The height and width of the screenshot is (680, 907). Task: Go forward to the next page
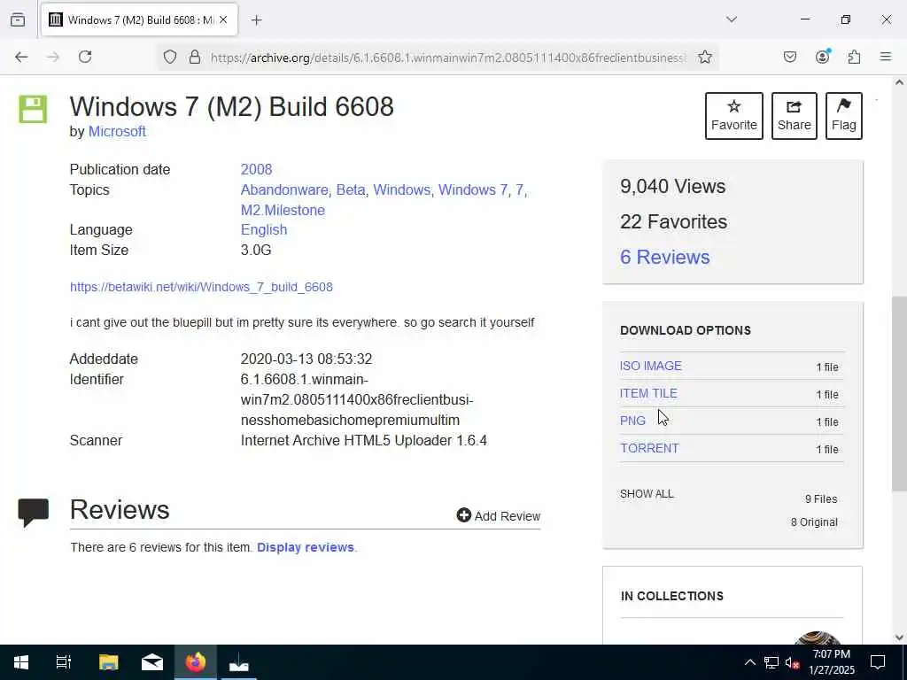click(x=53, y=57)
